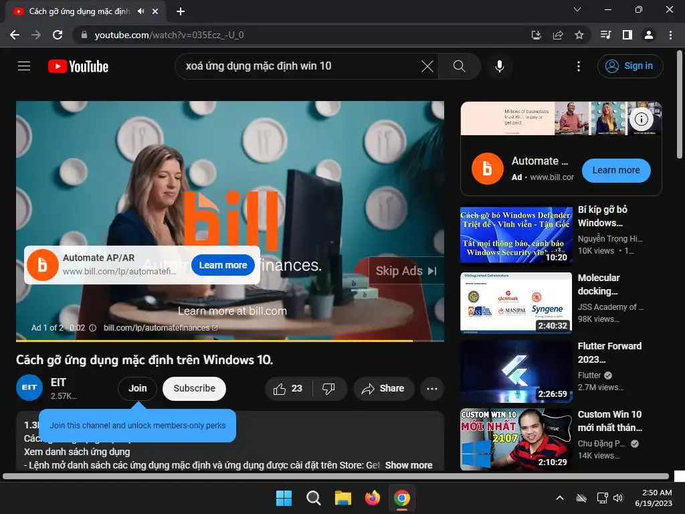Select the YouTube video tab
Image resolution: width=685 pixels, height=514 pixels.
tap(85, 11)
